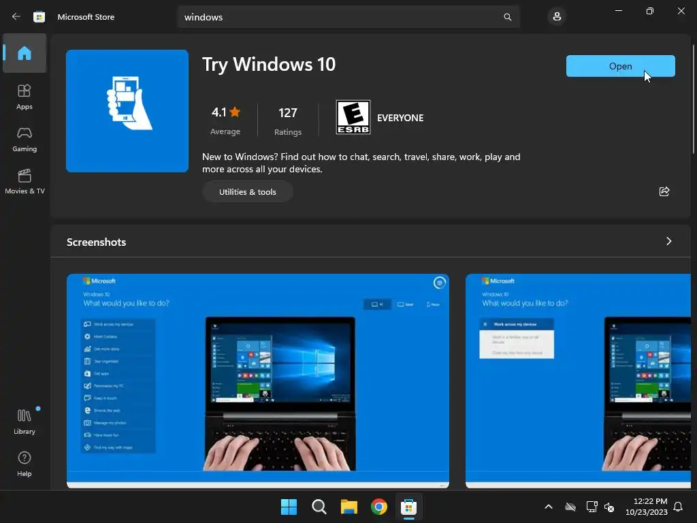Image resolution: width=697 pixels, height=523 pixels.
Task: Expand Screenshots with the chevron arrow
Action: click(668, 241)
